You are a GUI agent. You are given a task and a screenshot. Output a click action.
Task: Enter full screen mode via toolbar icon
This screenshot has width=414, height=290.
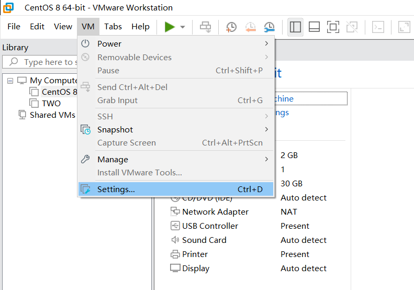(333, 27)
